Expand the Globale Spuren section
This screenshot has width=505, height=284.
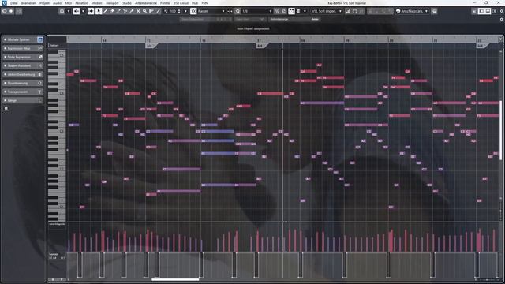6,39
